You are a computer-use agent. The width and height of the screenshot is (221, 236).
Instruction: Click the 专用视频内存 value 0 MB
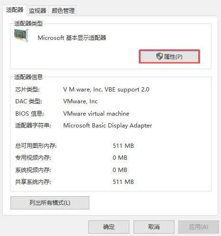tap(120, 158)
